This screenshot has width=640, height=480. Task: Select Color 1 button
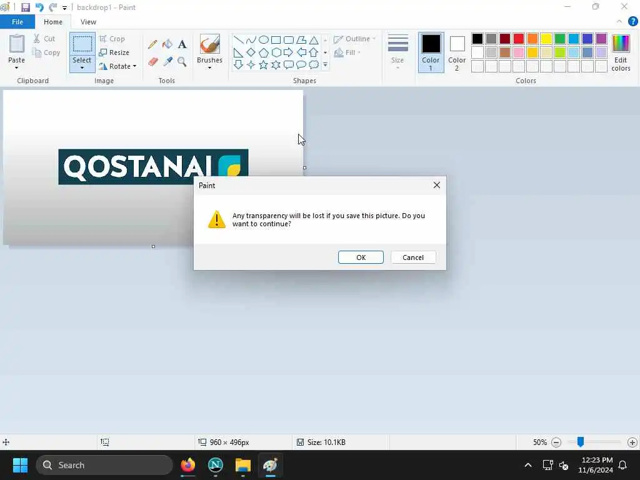point(431,52)
